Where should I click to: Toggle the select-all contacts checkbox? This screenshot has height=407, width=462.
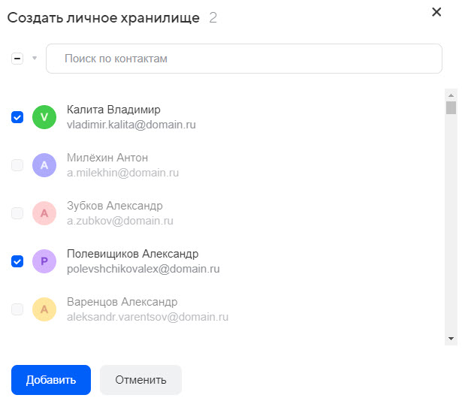(x=17, y=59)
